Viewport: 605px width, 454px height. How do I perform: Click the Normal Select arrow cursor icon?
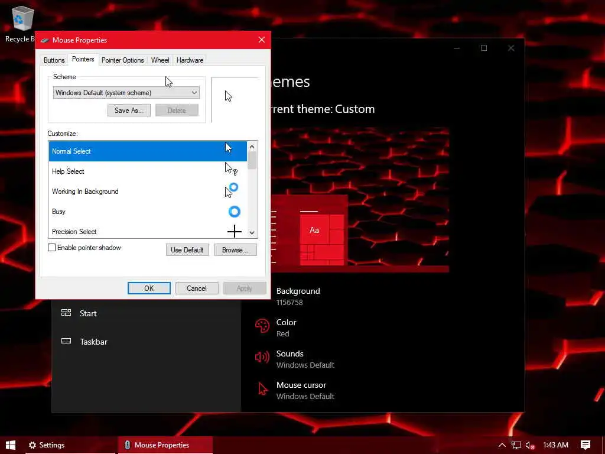229,148
